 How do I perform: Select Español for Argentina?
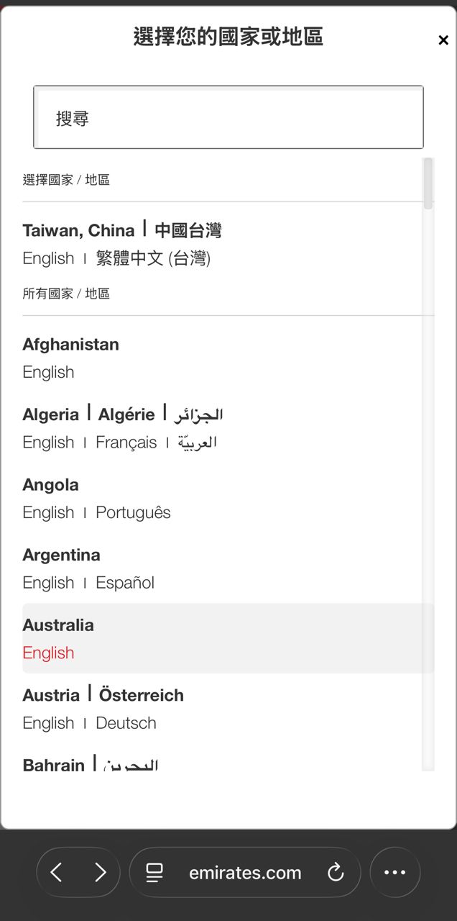point(125,583)
